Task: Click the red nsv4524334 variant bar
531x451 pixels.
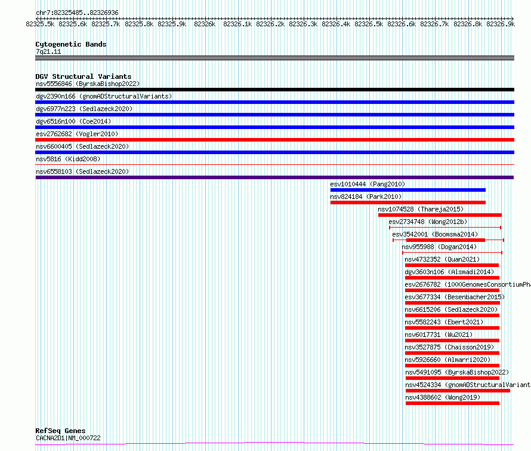Action: click(x=458, y=391)
